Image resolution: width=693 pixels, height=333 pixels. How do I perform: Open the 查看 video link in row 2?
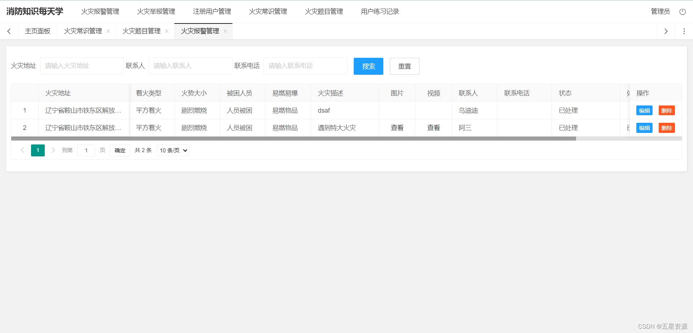click(x=433, y=127)
